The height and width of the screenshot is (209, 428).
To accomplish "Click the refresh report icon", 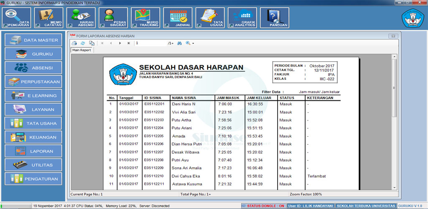I will point(83,43).
